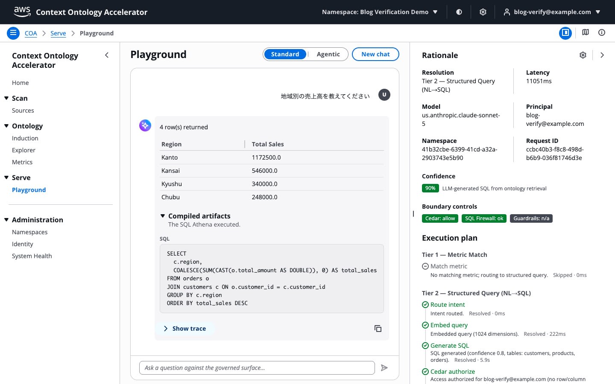The width and height of the screenshot is (615, 384).
Task: Collapse the Administration section
Action: point(6,220)
